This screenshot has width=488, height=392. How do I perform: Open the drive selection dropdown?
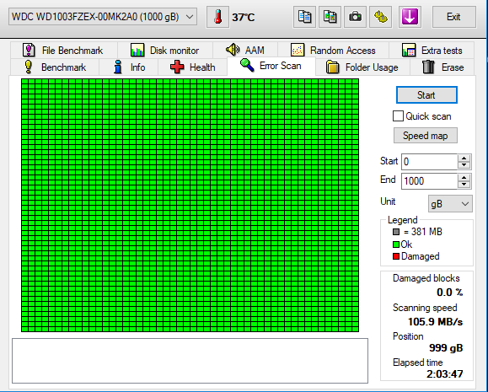103,17
